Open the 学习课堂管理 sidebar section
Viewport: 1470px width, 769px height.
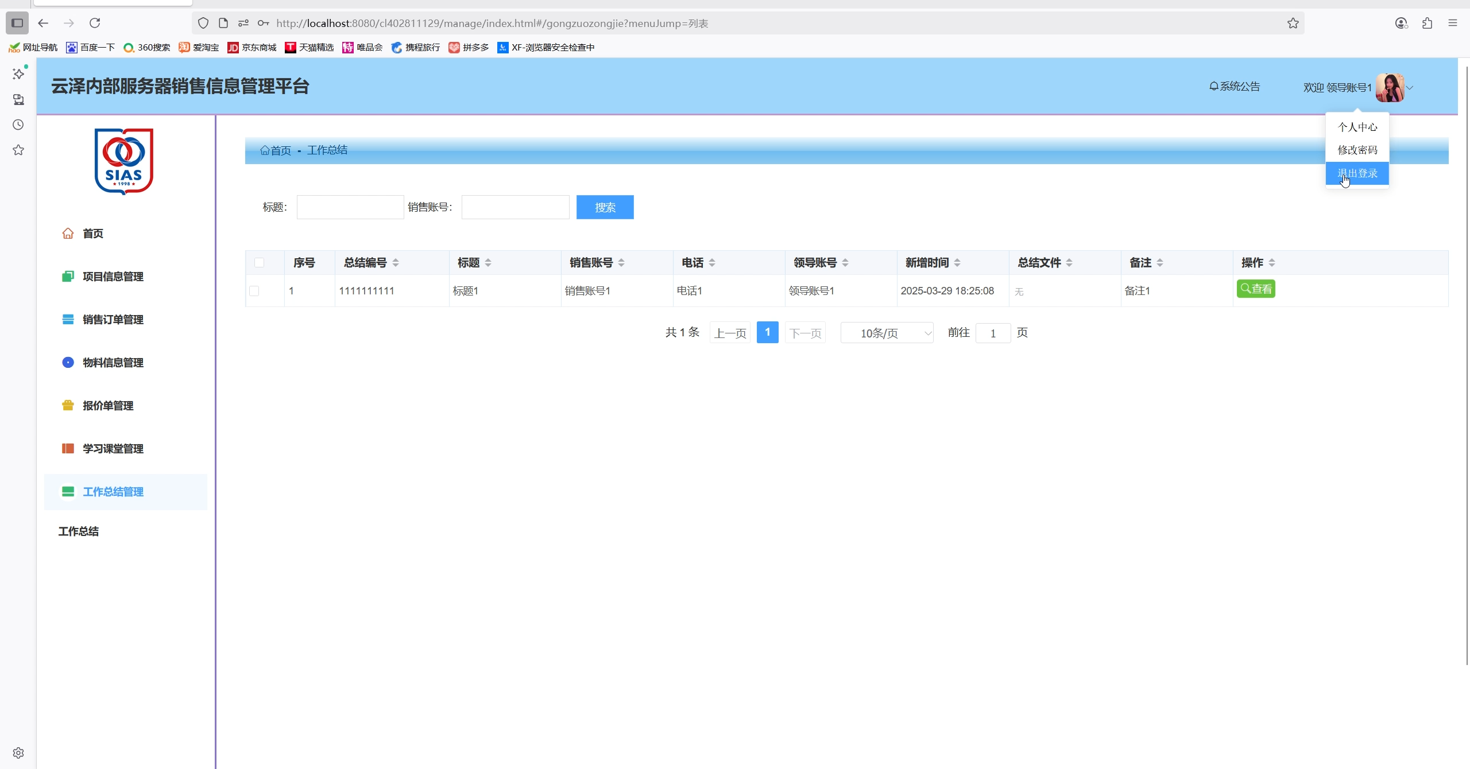click(x=113, y=449)
